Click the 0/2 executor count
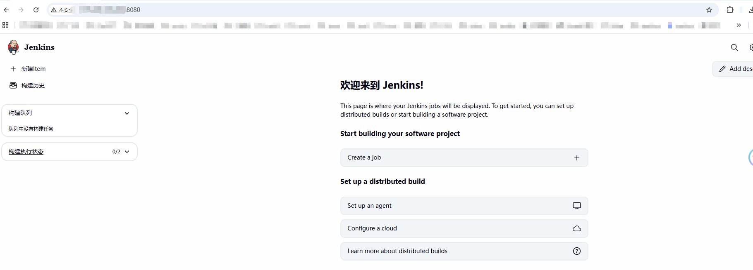Image resolution: width=753 pixels, height=270 pixels. click(x=116, y=152)
